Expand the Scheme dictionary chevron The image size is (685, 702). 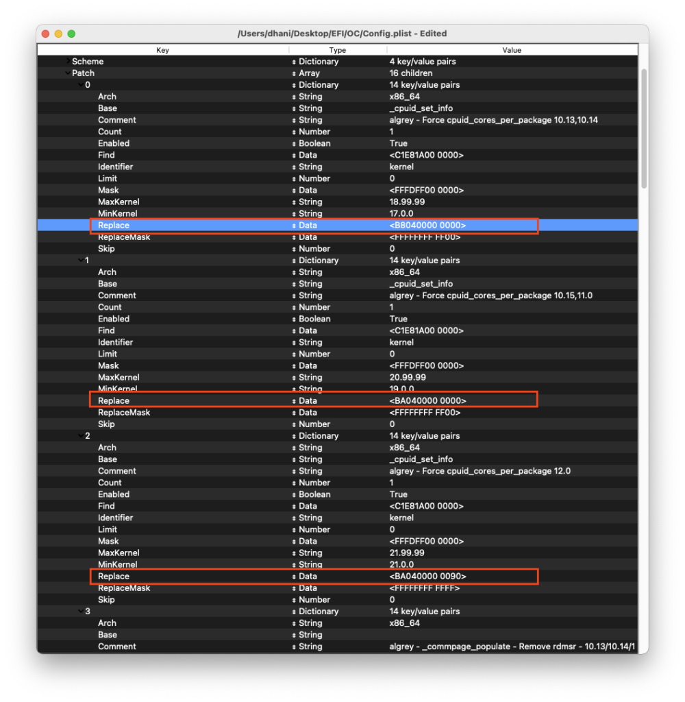coord(67,61)
